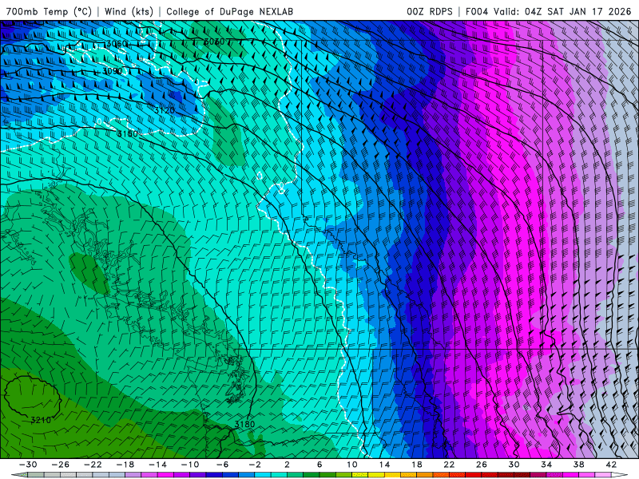Click the bright red colorbar swatch
Viewport: 639px width, 479px height.
(x=474, y=475)
